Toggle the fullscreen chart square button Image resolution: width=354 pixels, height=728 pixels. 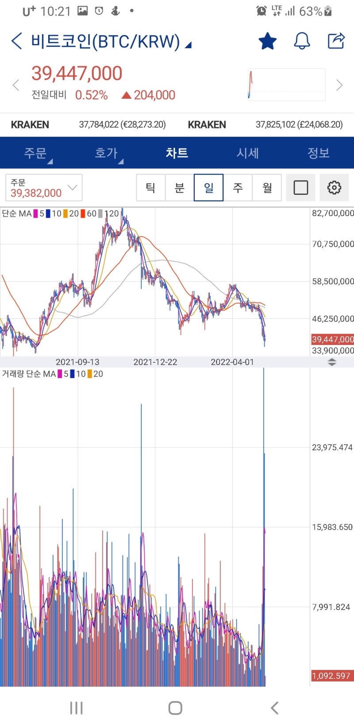point(301,188)
